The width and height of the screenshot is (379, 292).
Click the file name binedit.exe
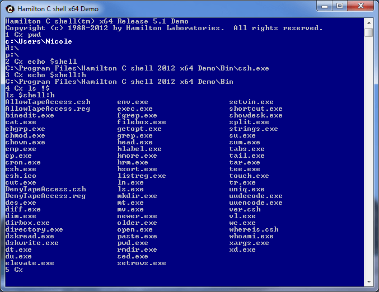(x=30, y=115)
